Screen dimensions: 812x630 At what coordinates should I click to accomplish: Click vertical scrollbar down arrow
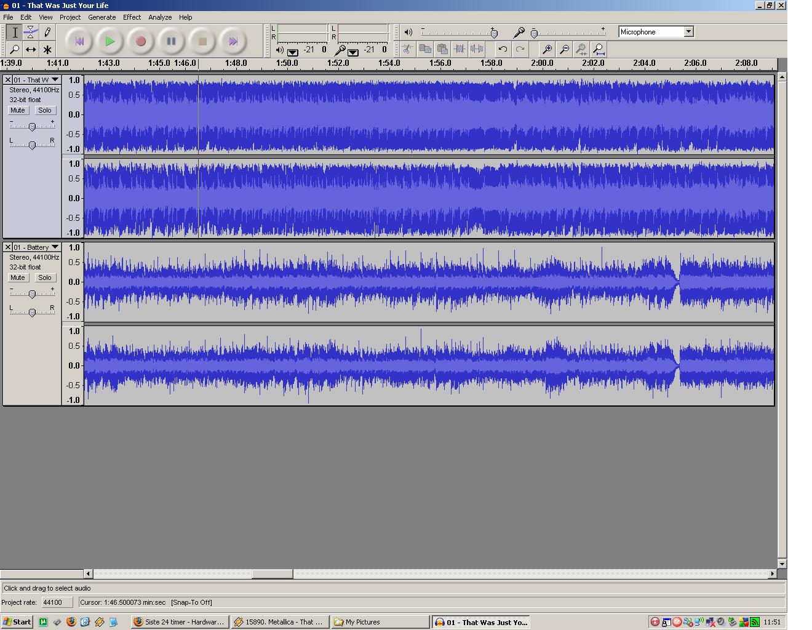point(782,564)
